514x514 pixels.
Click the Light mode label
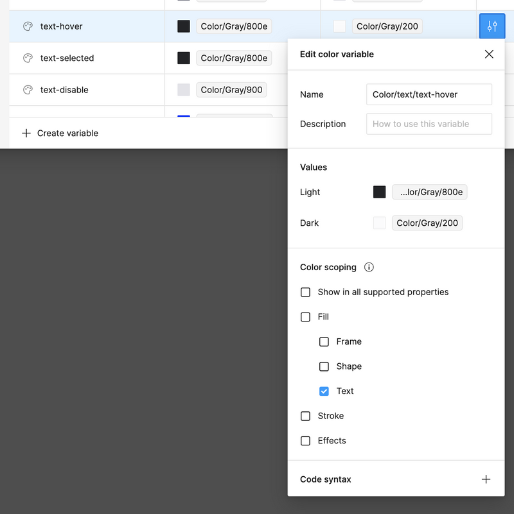(310, 192)
